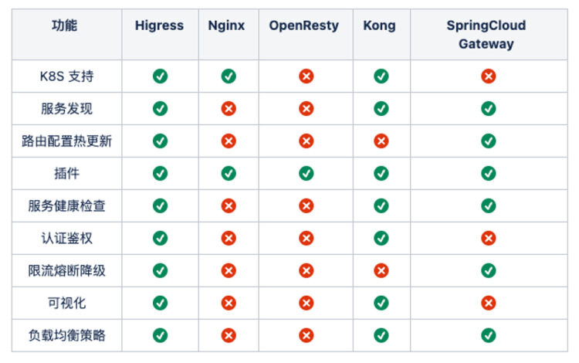The width and height of the screenshot is (579, 363).
Task: Click the 路由配置热更新 row label
Action: point(66,141)
